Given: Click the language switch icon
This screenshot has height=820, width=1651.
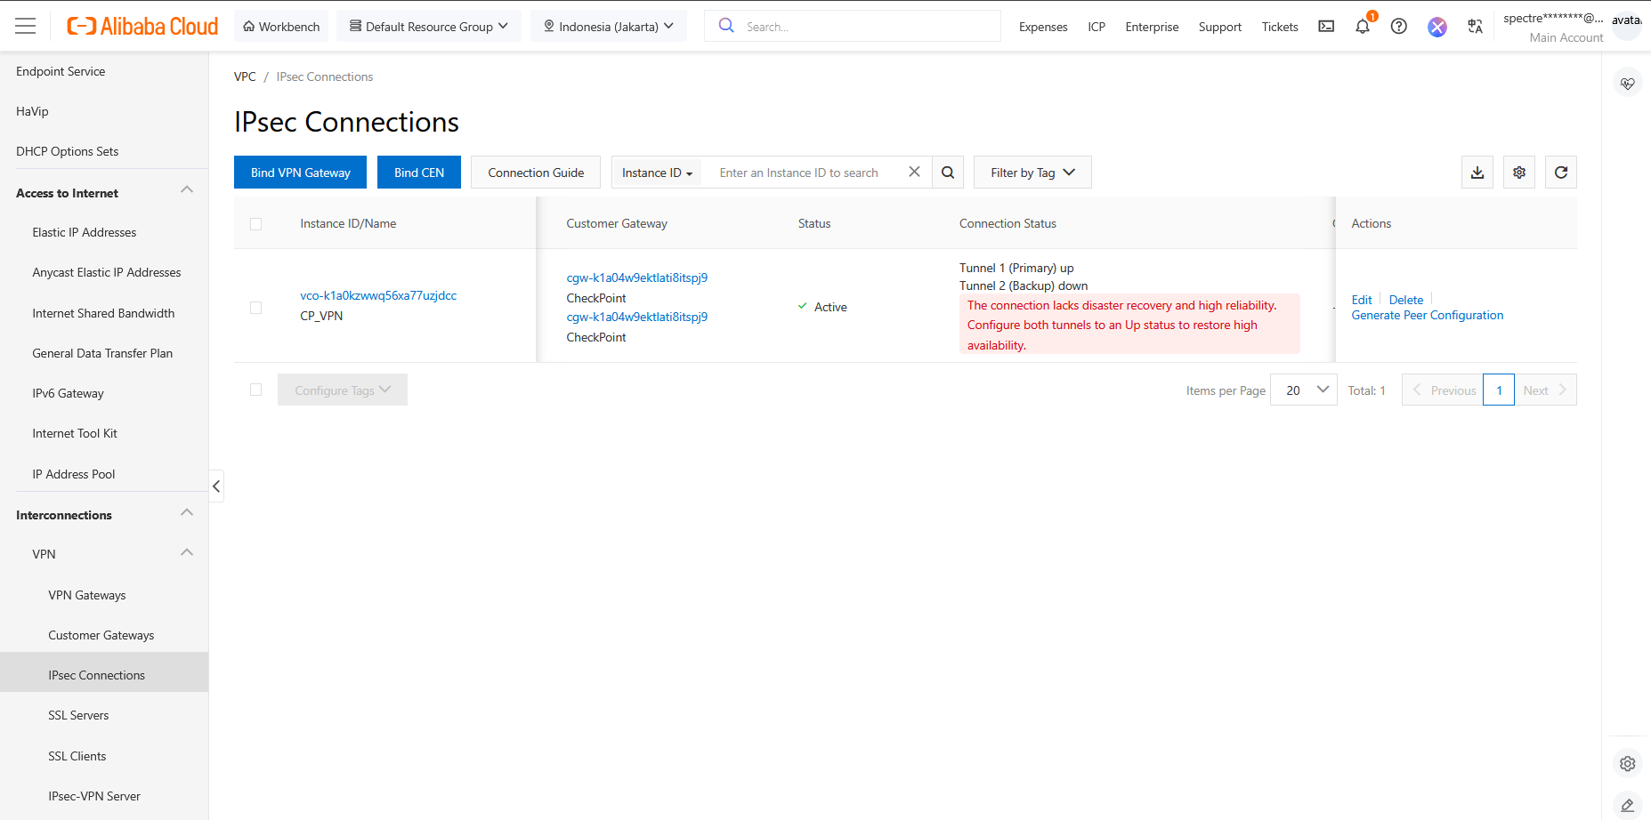Looking at the screenshot, I should (x=1475, y=27).
